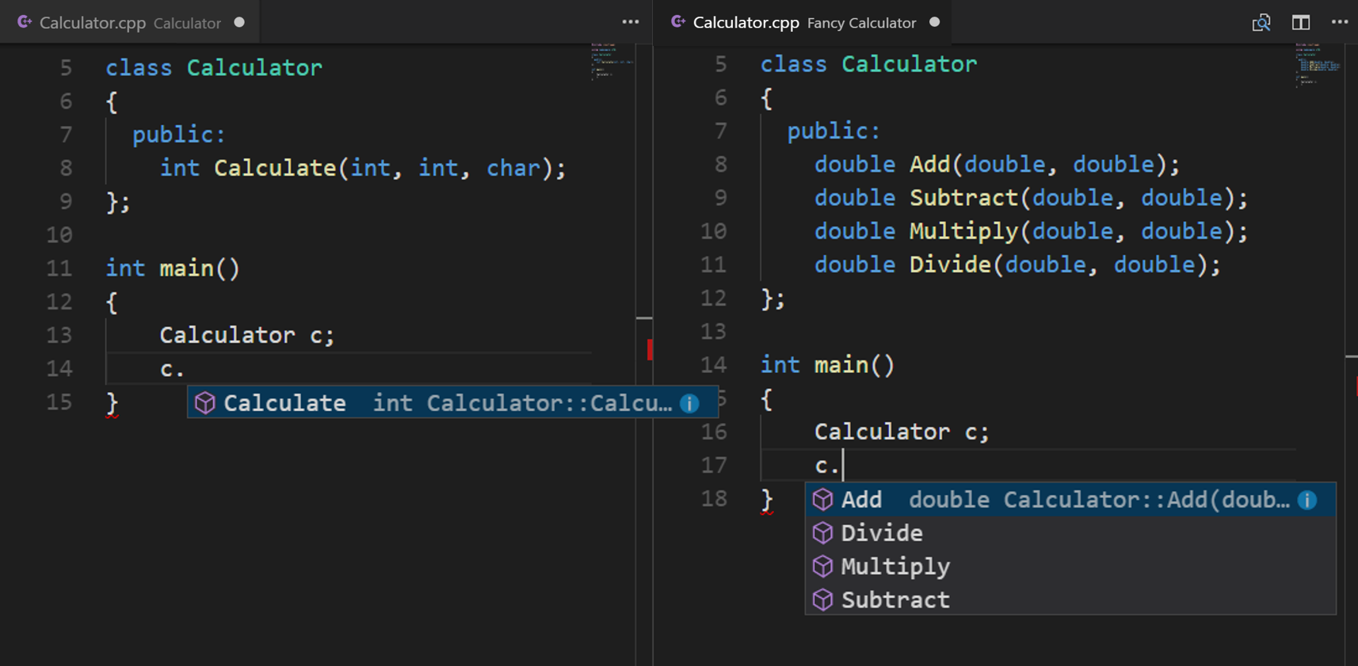Click the Split Editor icon
The image size is (1358, 666).
[x=1301, y=22]
